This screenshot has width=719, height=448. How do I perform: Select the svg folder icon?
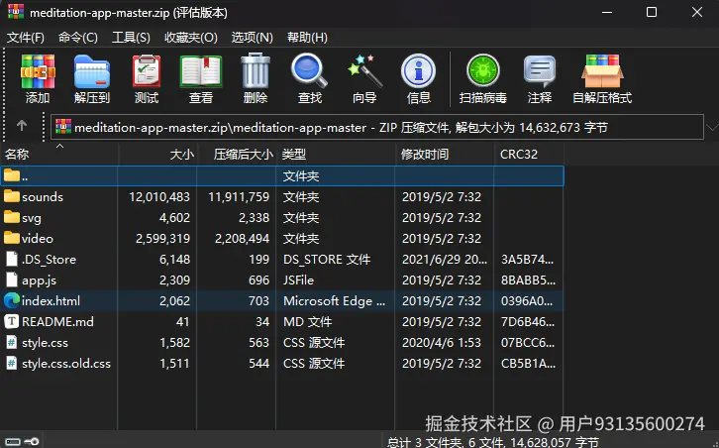click(x=12, y=217)
